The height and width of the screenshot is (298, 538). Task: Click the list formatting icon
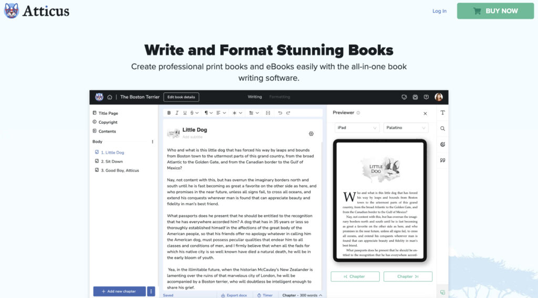(x=251, y=113)
